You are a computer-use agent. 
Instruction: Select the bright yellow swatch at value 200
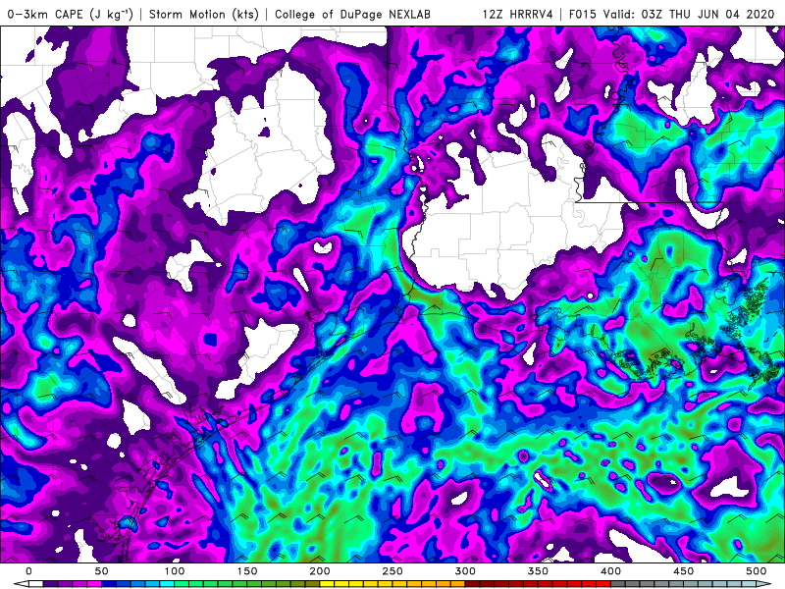[327, 584]
